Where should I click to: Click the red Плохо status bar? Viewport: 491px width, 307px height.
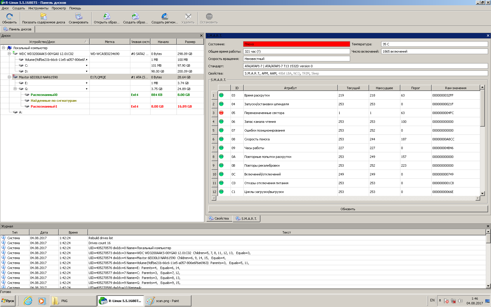coord(296,44)
